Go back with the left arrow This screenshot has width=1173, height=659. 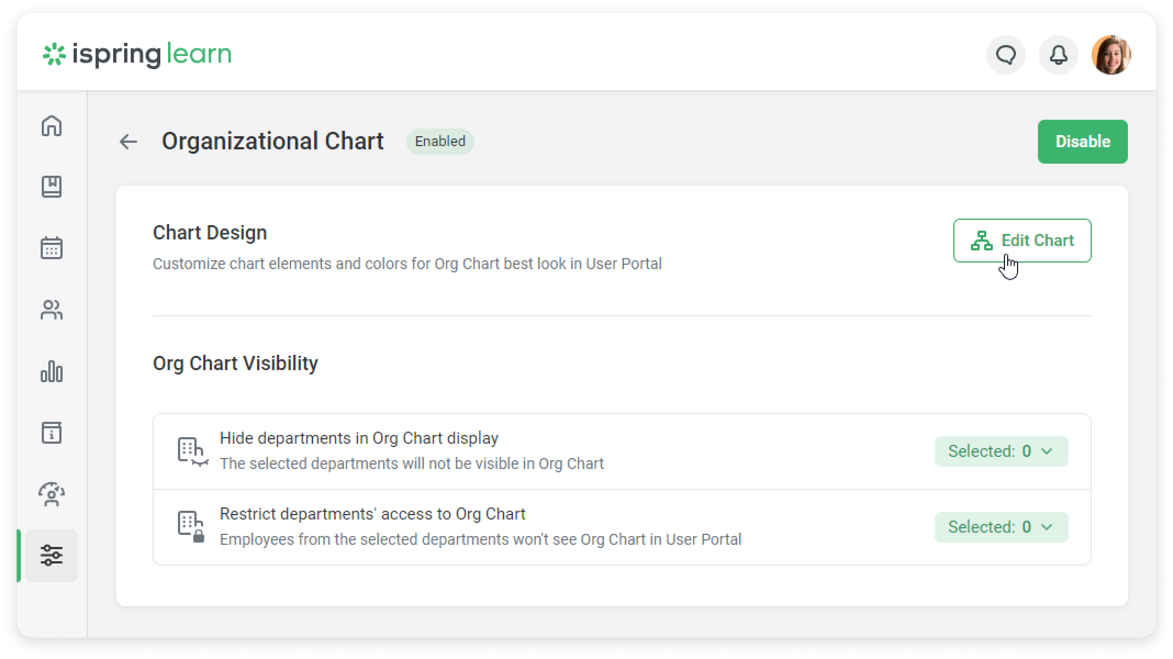coord(128,142)
